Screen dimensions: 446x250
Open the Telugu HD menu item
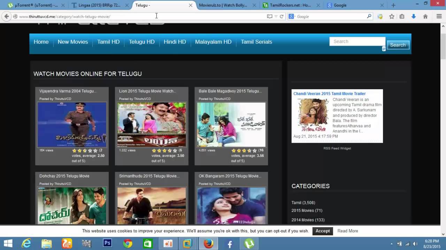(142, 42)
